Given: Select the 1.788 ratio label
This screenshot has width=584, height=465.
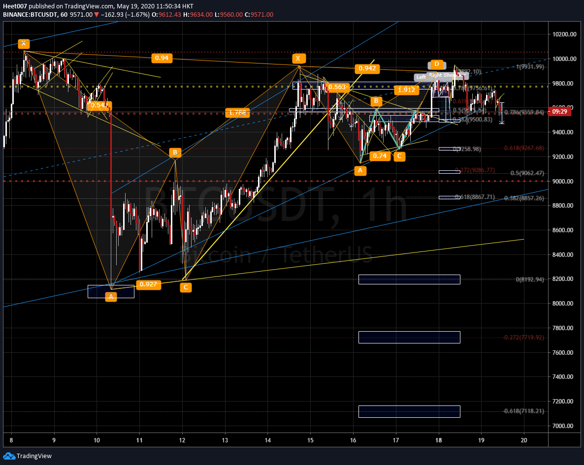Looking at the screenshot, I should [x=237, y=112].
